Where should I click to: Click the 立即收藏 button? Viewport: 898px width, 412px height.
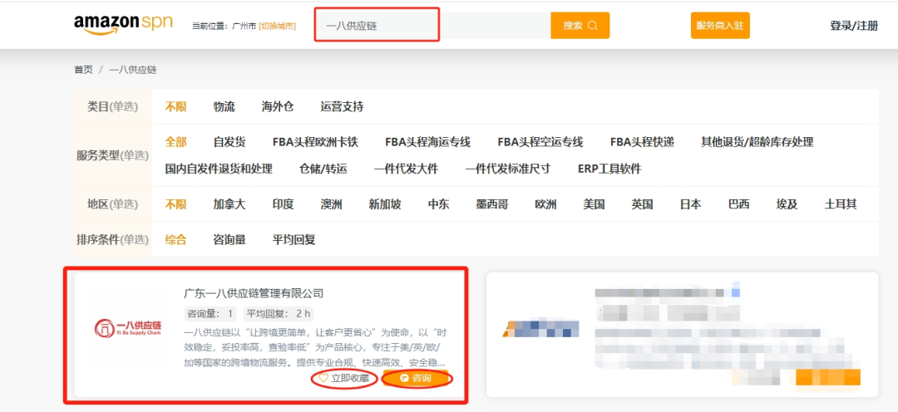[x=343, y=378]
